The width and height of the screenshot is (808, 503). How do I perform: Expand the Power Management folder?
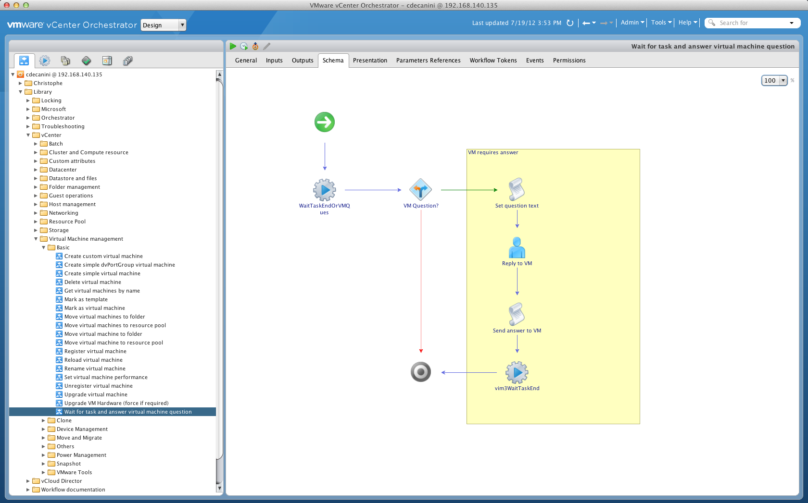(x=43, y=455)
